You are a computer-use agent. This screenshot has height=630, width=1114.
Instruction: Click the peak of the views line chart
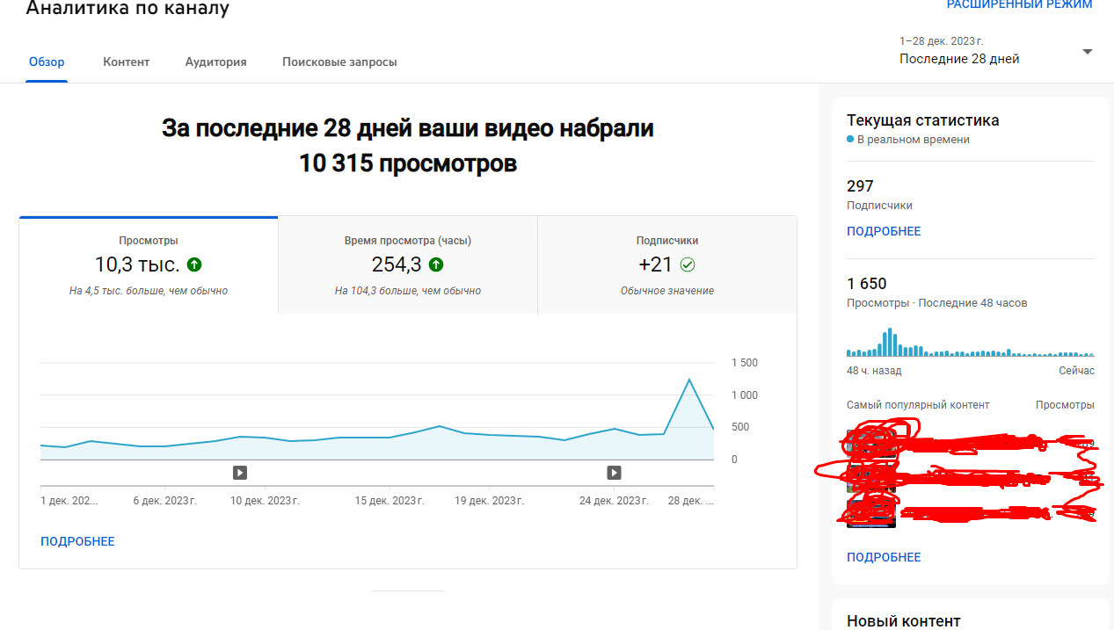click(x=688, y=380)
